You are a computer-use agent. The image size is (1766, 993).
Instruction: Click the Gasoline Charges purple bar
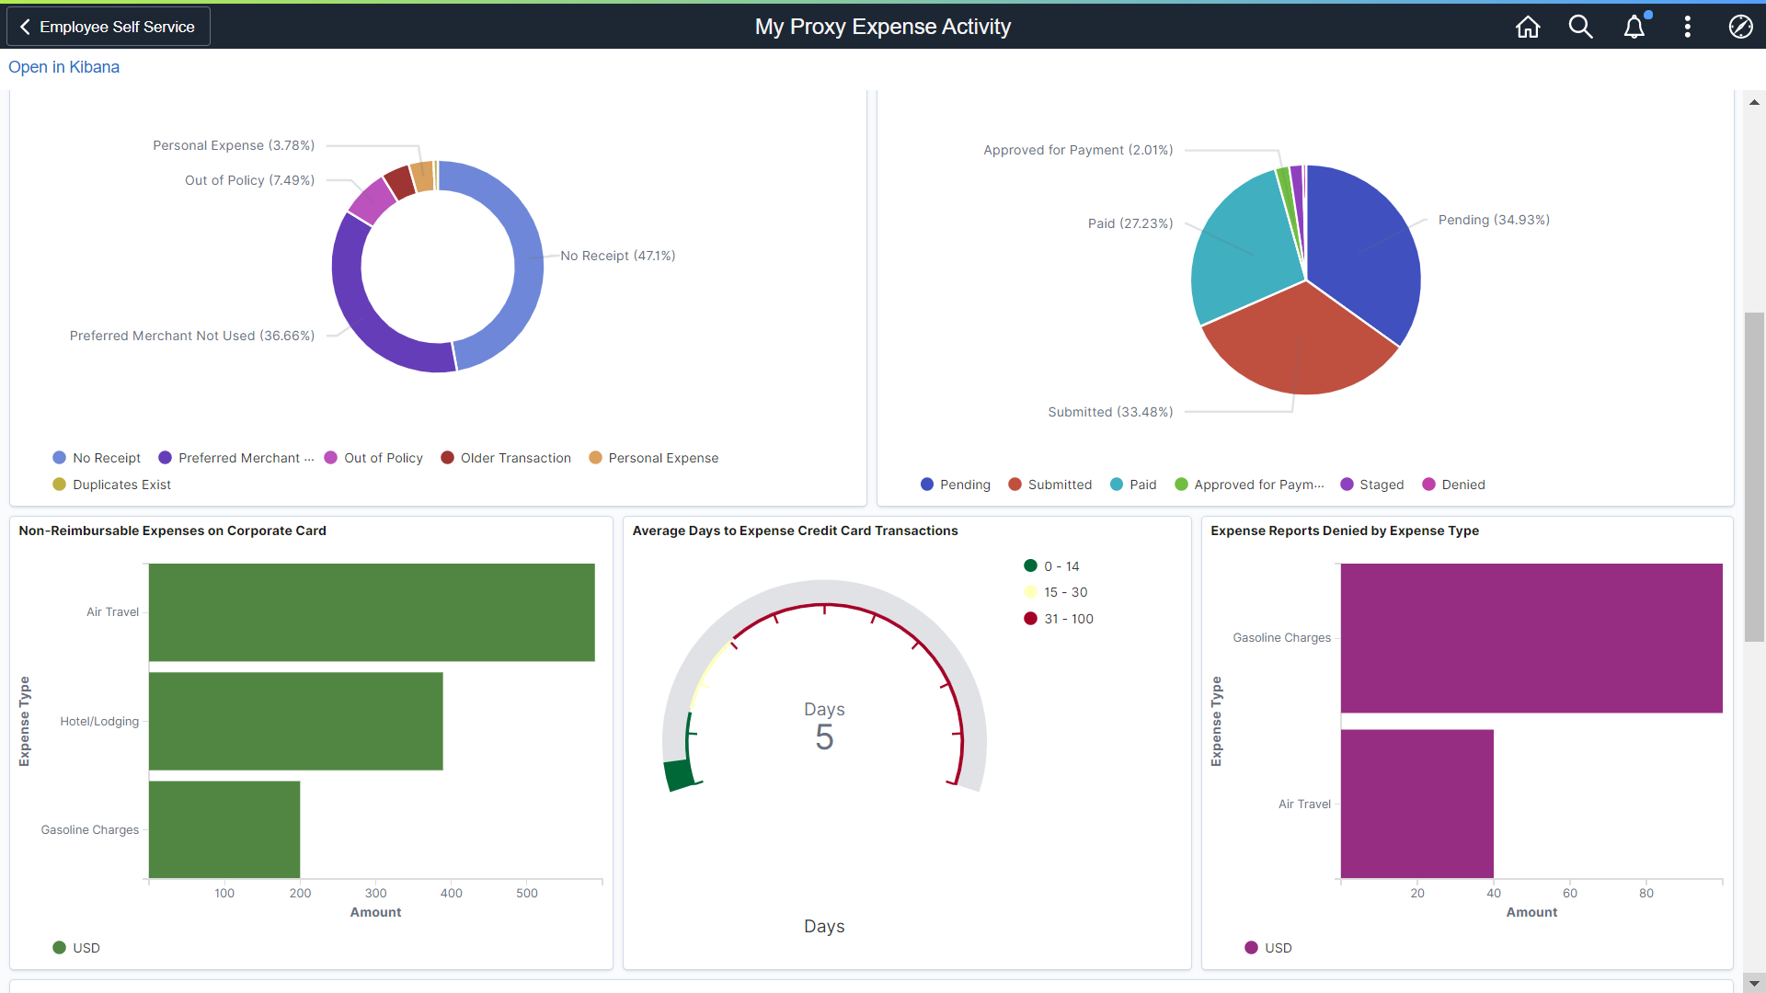1531,638
